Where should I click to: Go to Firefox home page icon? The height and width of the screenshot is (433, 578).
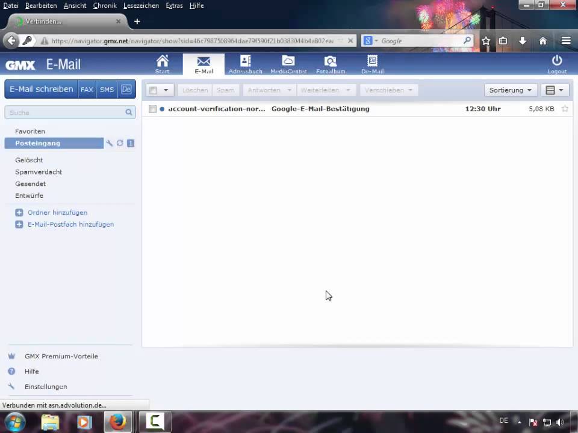tap(542, 41)
